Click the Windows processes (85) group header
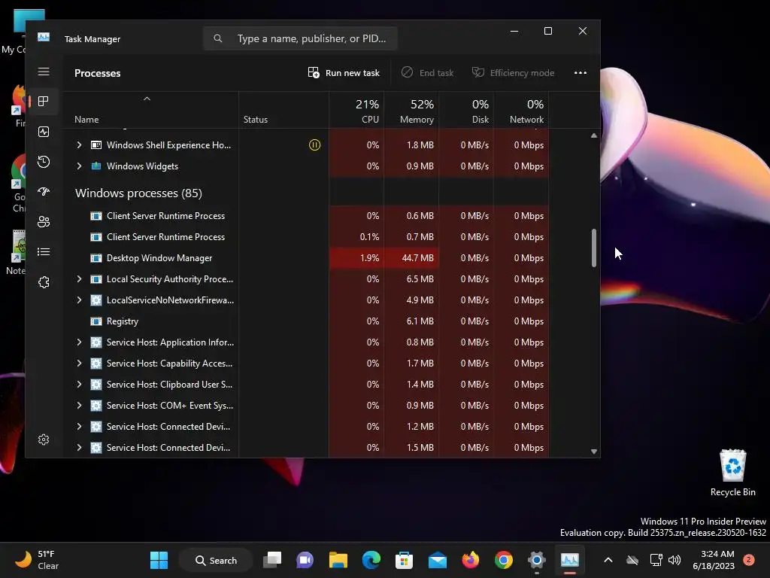 pyautogui.click(x=138, y=193)
